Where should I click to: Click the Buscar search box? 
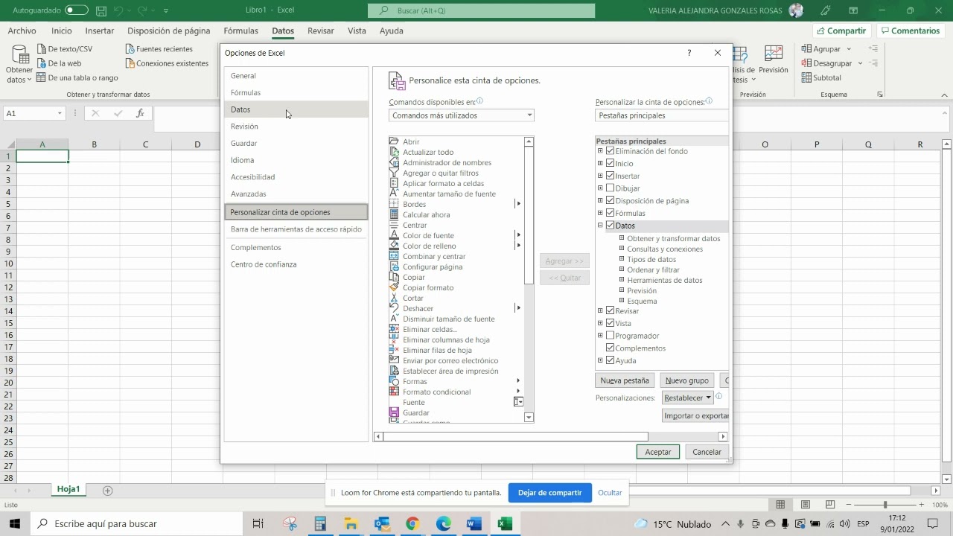481,10
